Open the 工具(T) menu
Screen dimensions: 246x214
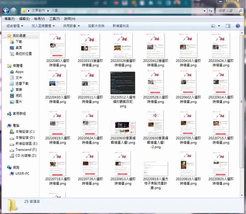pyautogui.click(x=55, y=19)
